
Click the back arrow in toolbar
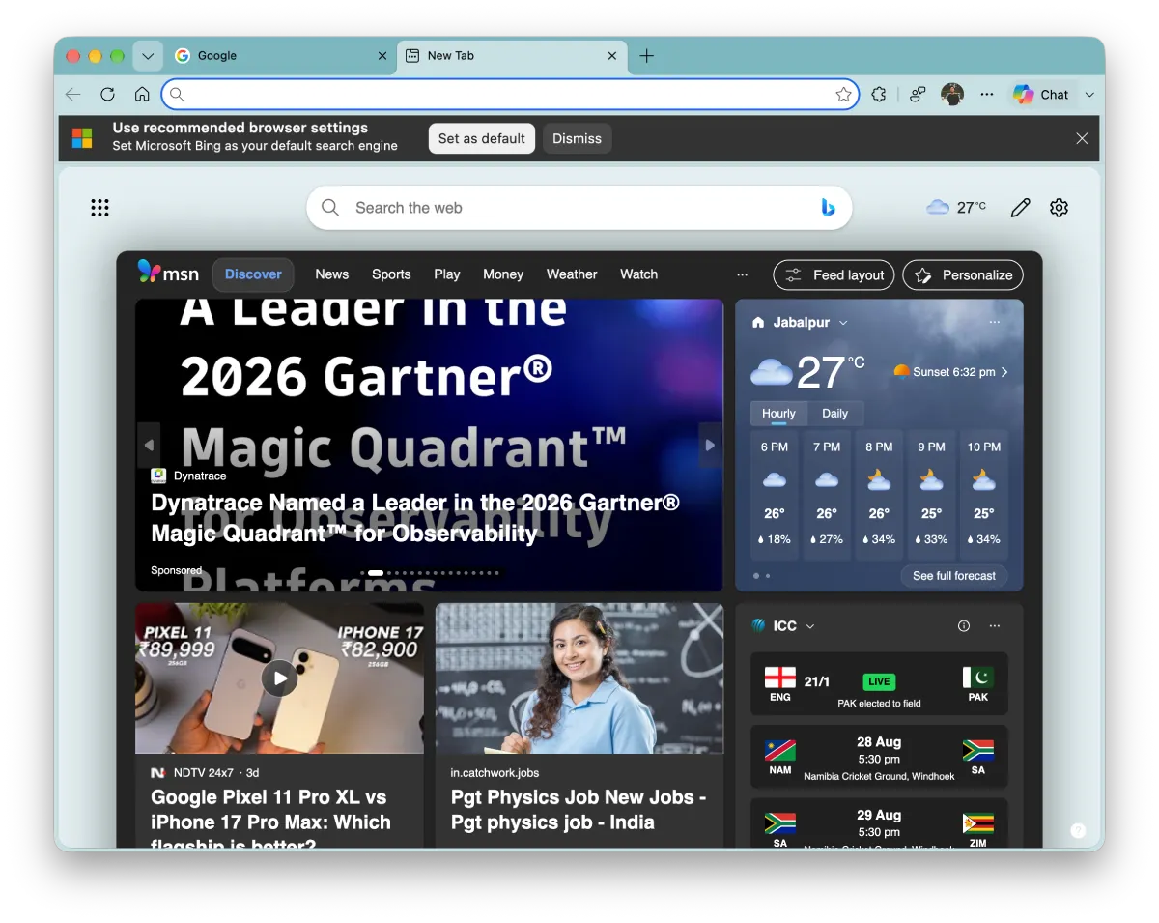tap(73, 95)
